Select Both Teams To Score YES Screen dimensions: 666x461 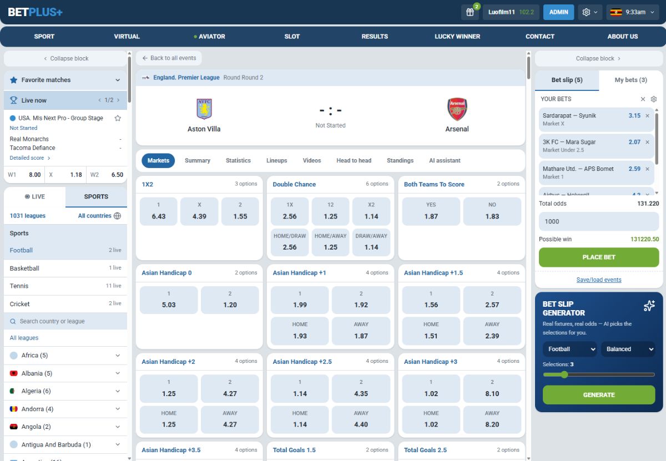pos(431,211)
